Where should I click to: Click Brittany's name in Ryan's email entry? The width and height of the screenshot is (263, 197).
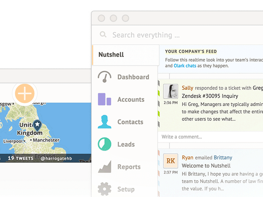[x=223, y=158]
